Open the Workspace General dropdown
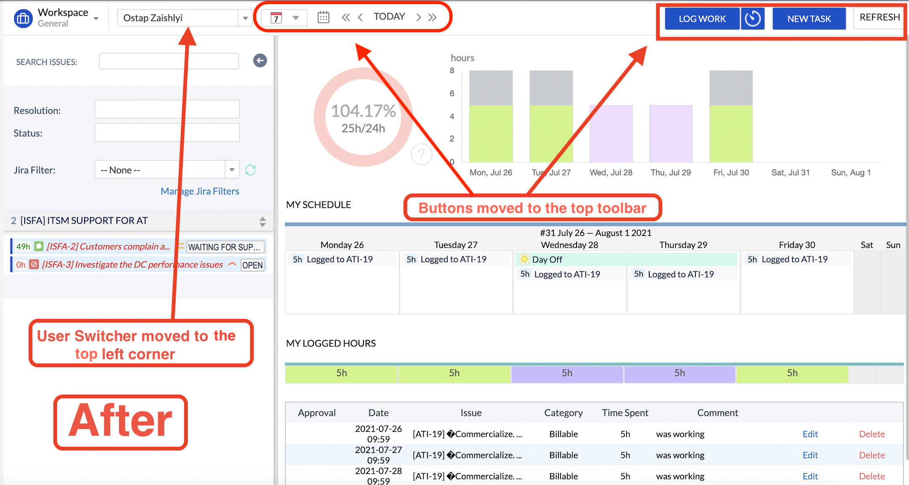Screen dimensions: 909x485 pyautogui.click(x=96, y=19)
